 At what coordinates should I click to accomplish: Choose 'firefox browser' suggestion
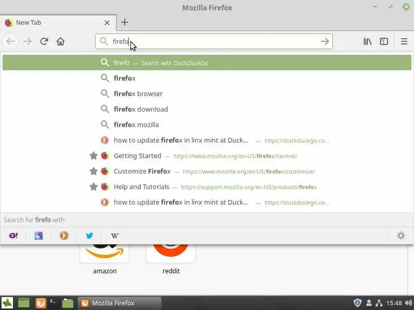[207, 94]
